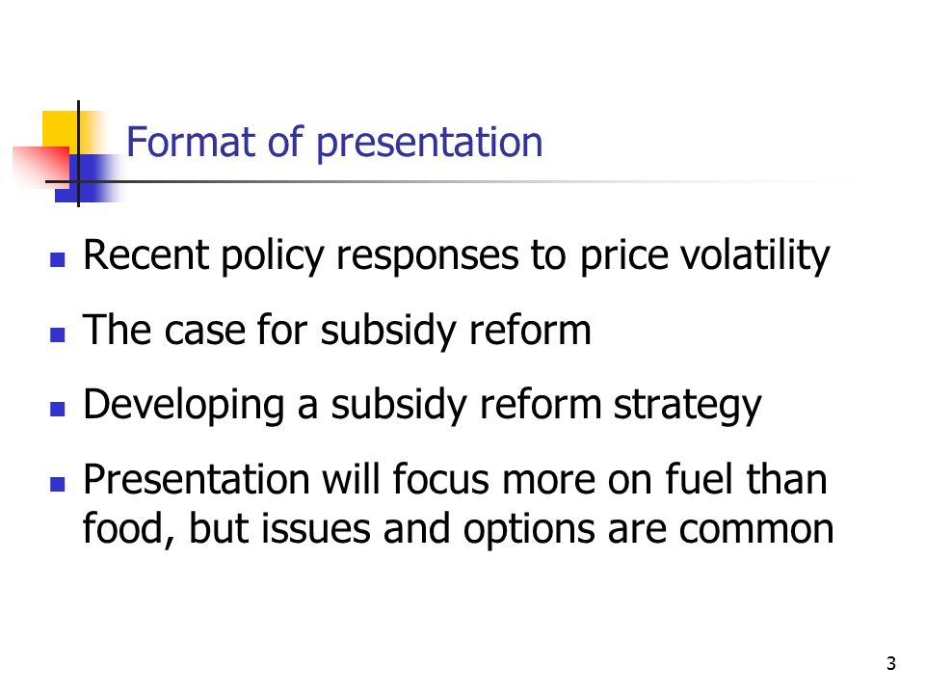Select the red gradient square beside title
The image size is (925, 694).
tap(40, 168)
